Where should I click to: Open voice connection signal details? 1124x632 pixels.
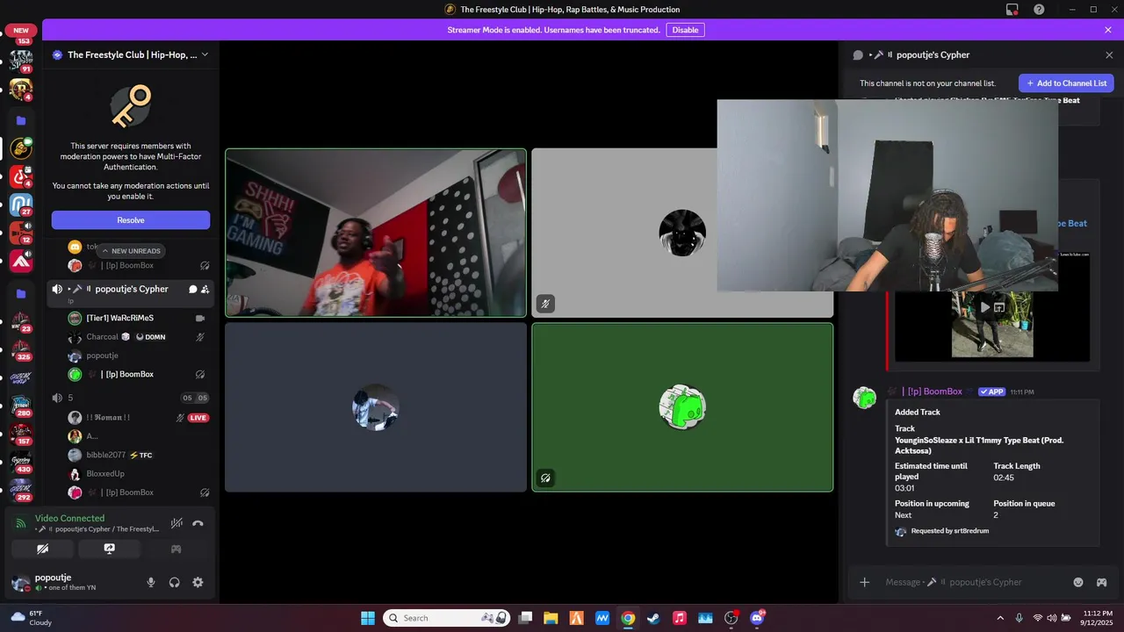(x=20, y=523)
